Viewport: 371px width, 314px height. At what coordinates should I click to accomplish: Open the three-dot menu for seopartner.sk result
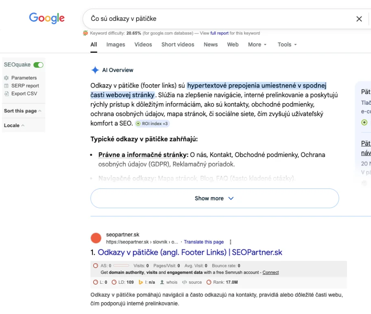pos(231,242)
